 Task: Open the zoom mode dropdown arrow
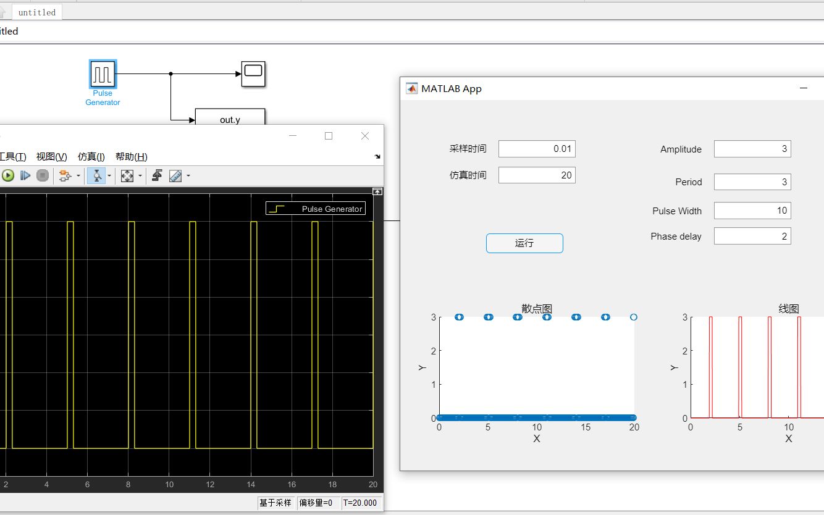pyautogui.click(x=110, y=175)
